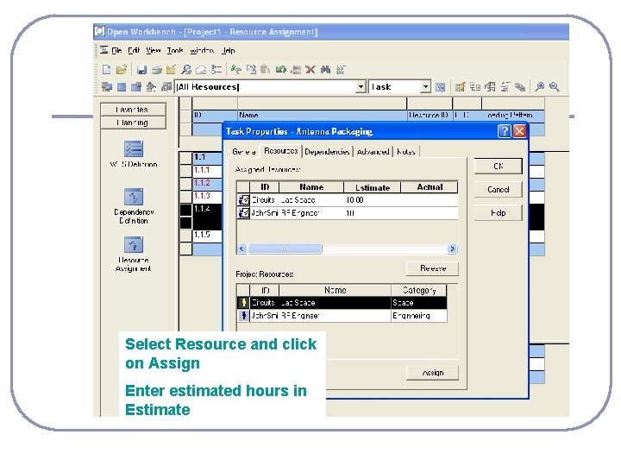Click the Open folder toolbar icon
This screenshot has width=621, height=466.
click(122, 70)
